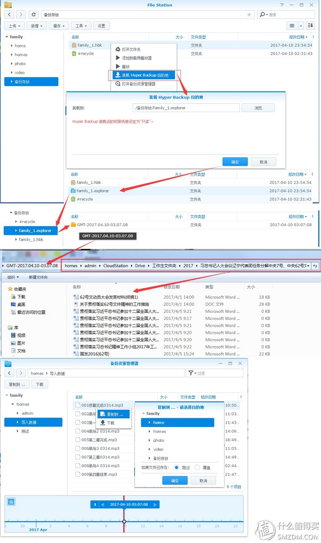The height and width of the screenshot is (543, 321).
Task: Open the 操作 action dropdown
Action: click(59, 26)
